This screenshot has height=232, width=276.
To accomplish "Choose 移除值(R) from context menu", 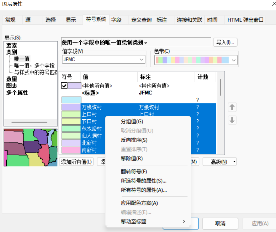I will point(148,159).
